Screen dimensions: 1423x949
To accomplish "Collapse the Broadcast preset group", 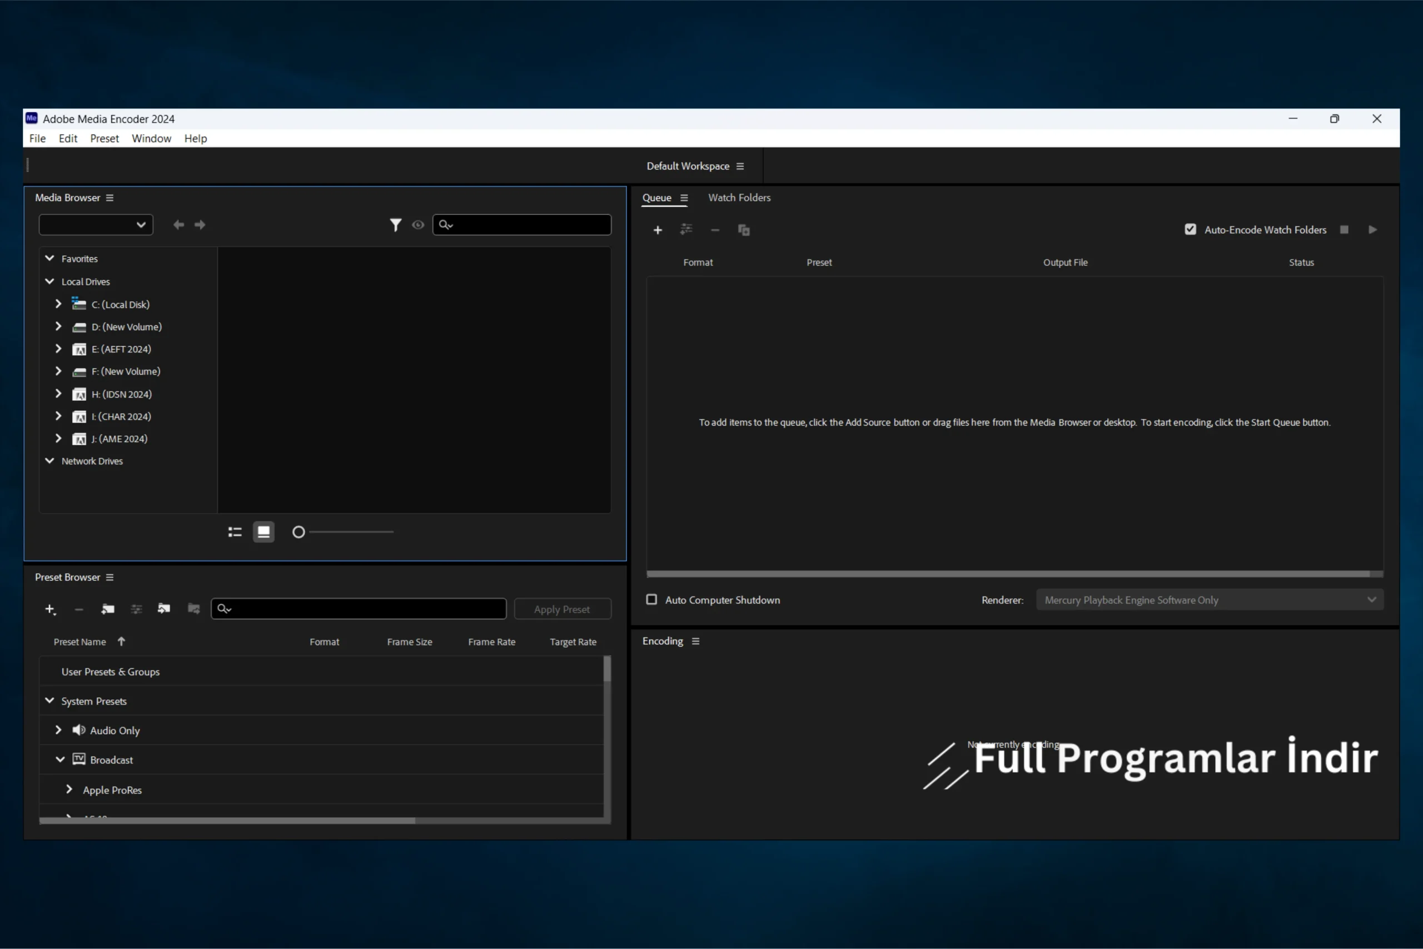I will tap(60, 759).
